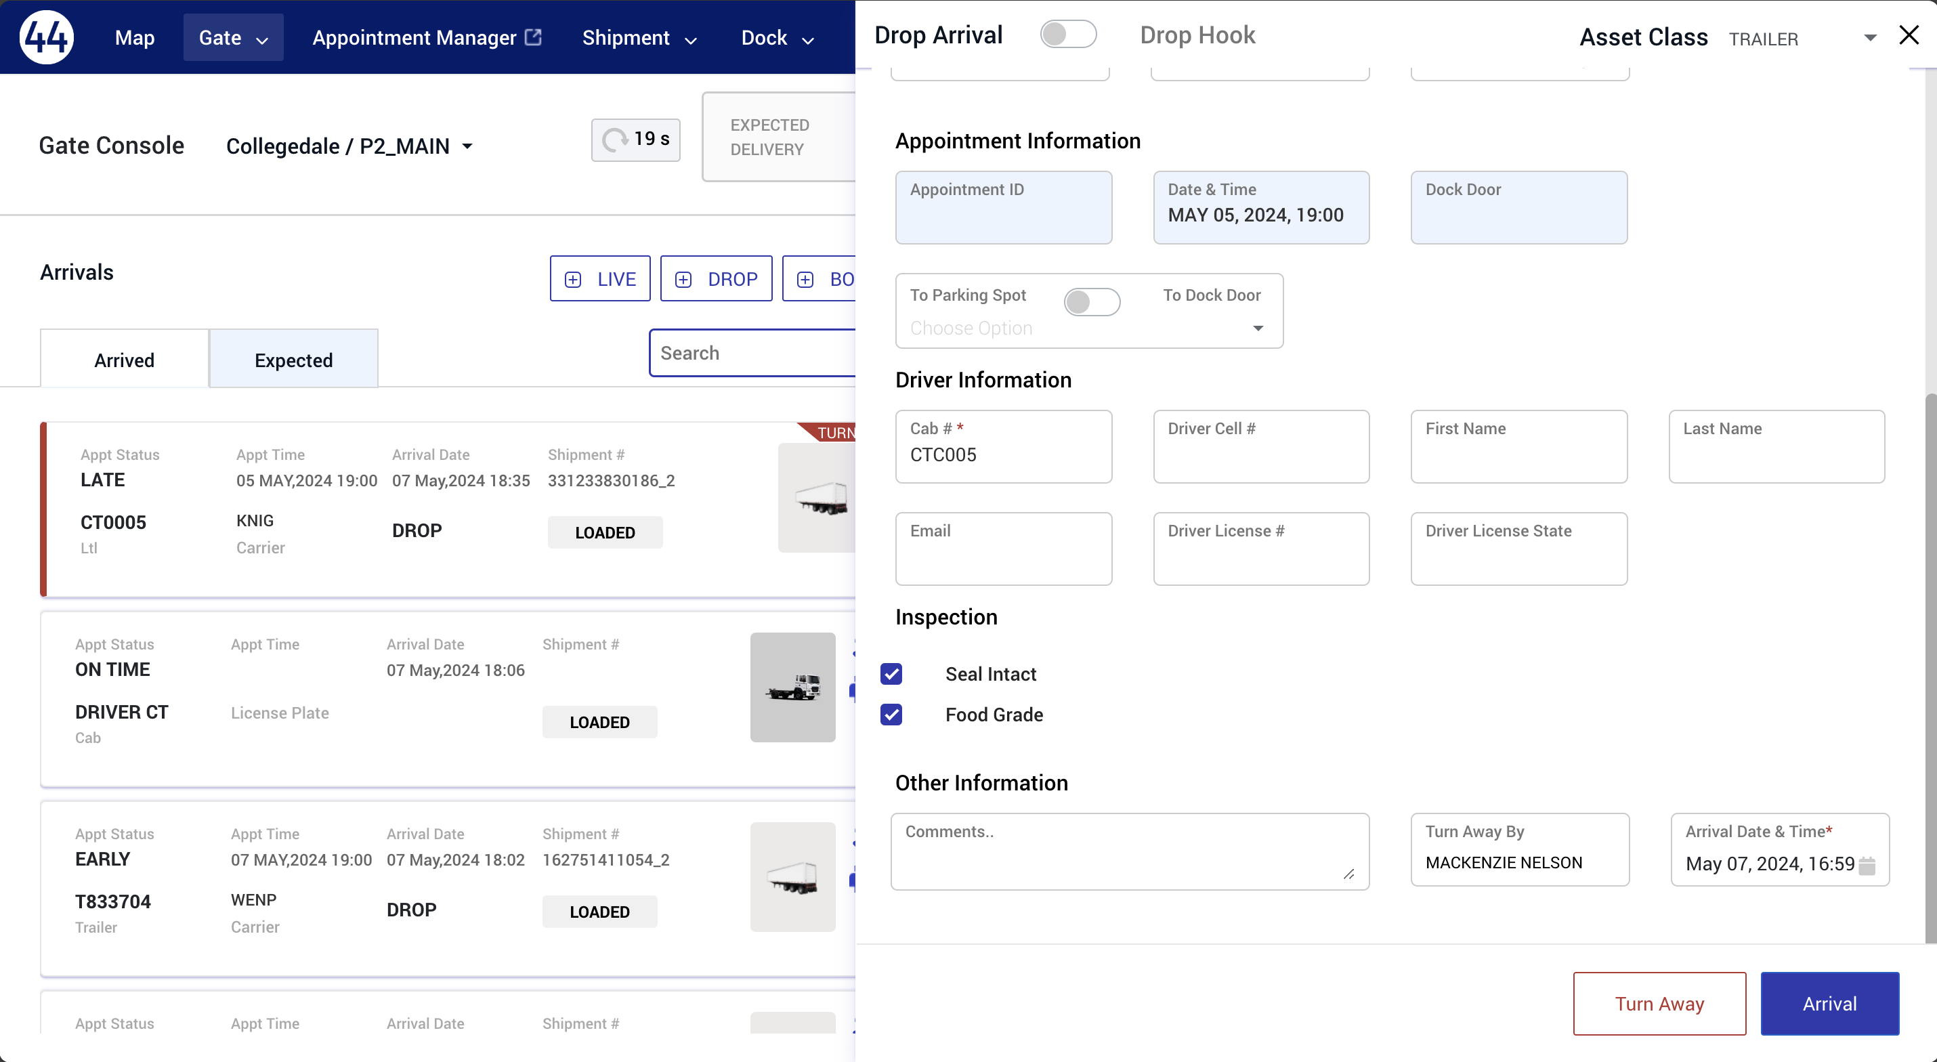
Task: Click Gate Console heading
Action: coord(111,145)
